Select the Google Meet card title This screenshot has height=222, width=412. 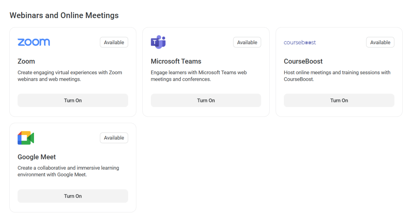(37, 157)
